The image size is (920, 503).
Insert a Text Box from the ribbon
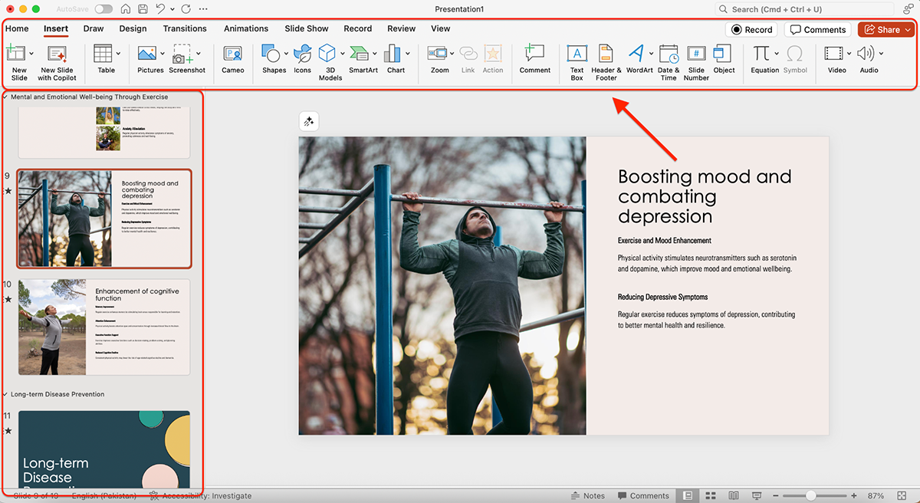click(577, 60)
